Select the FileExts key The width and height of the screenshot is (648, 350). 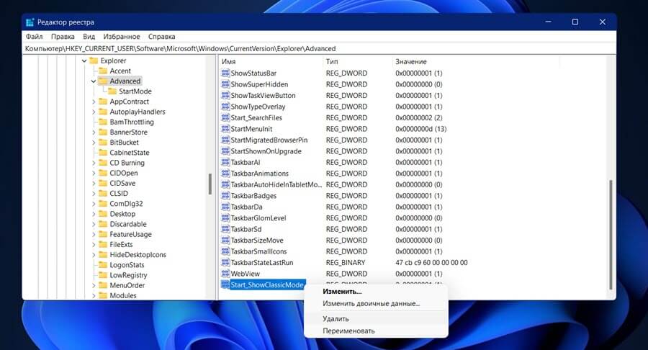pos(121,245)
